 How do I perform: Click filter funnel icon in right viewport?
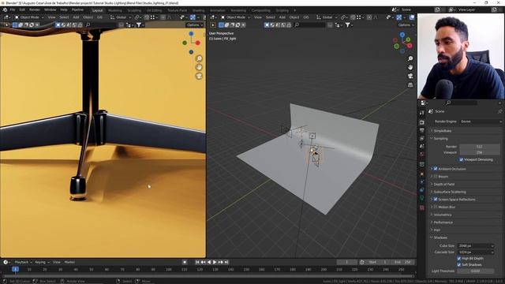(x=348, y=24)
